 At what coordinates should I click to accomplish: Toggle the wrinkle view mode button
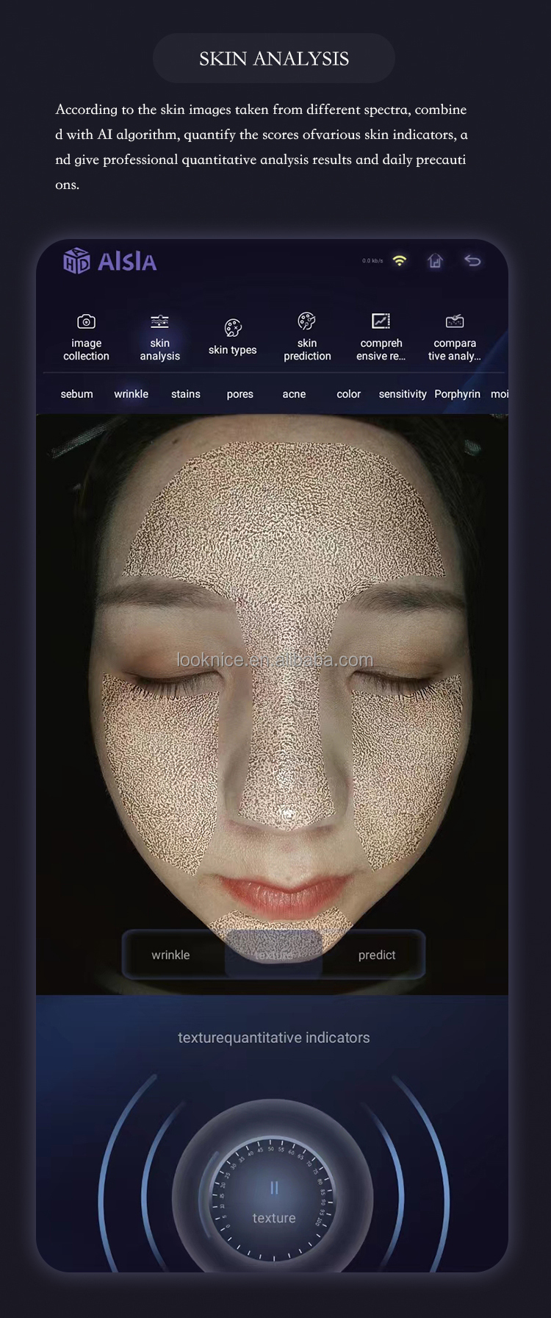(x=170, y=955)
